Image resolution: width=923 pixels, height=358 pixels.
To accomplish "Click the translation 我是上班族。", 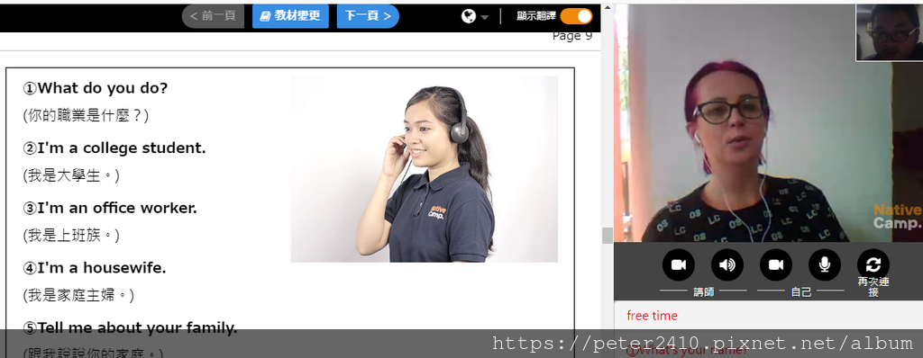I will (71, 236).
